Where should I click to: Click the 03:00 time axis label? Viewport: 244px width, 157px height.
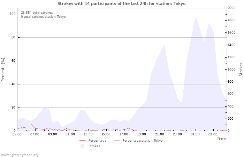click(x=213, y=134)
